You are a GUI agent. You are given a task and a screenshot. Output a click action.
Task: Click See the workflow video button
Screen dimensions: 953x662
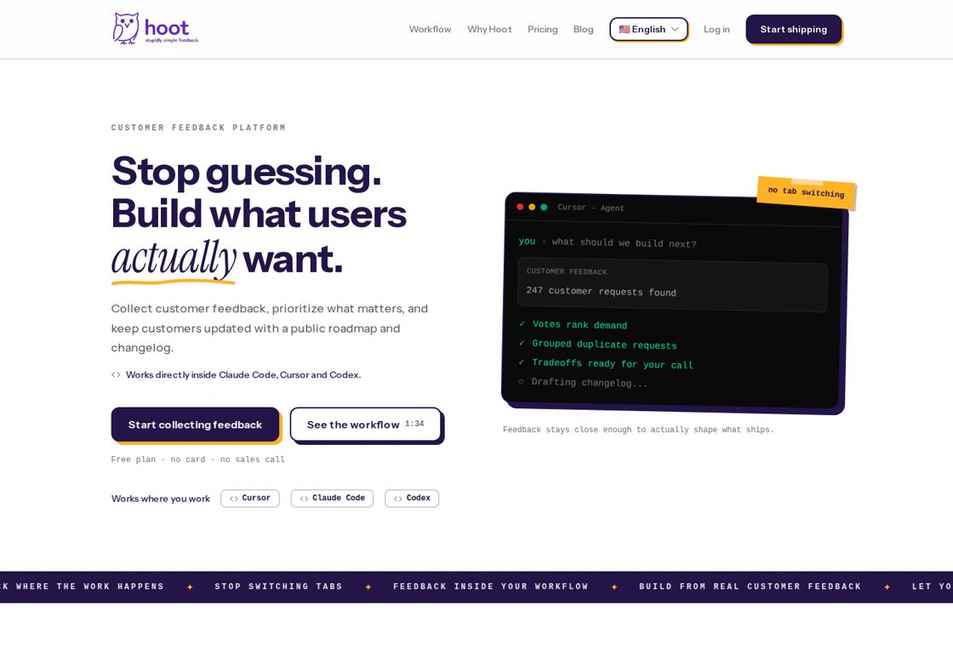pyautogui.click(x=365, y=425)
